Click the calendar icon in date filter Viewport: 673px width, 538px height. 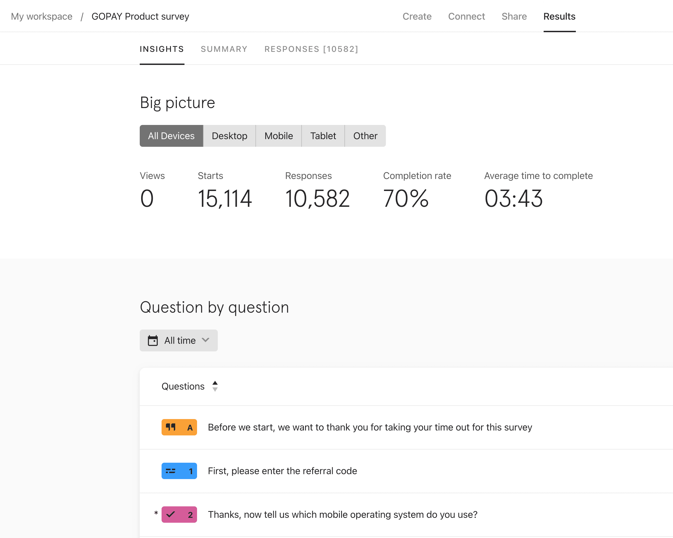[x=153, y=340]
